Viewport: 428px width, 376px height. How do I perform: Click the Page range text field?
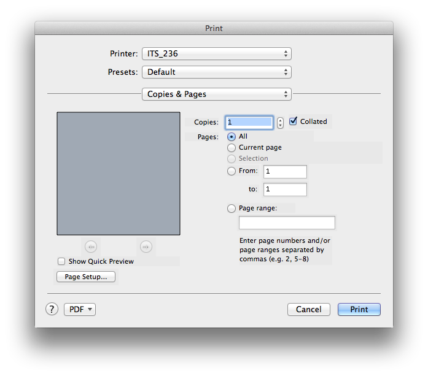[x=287, y=223]
